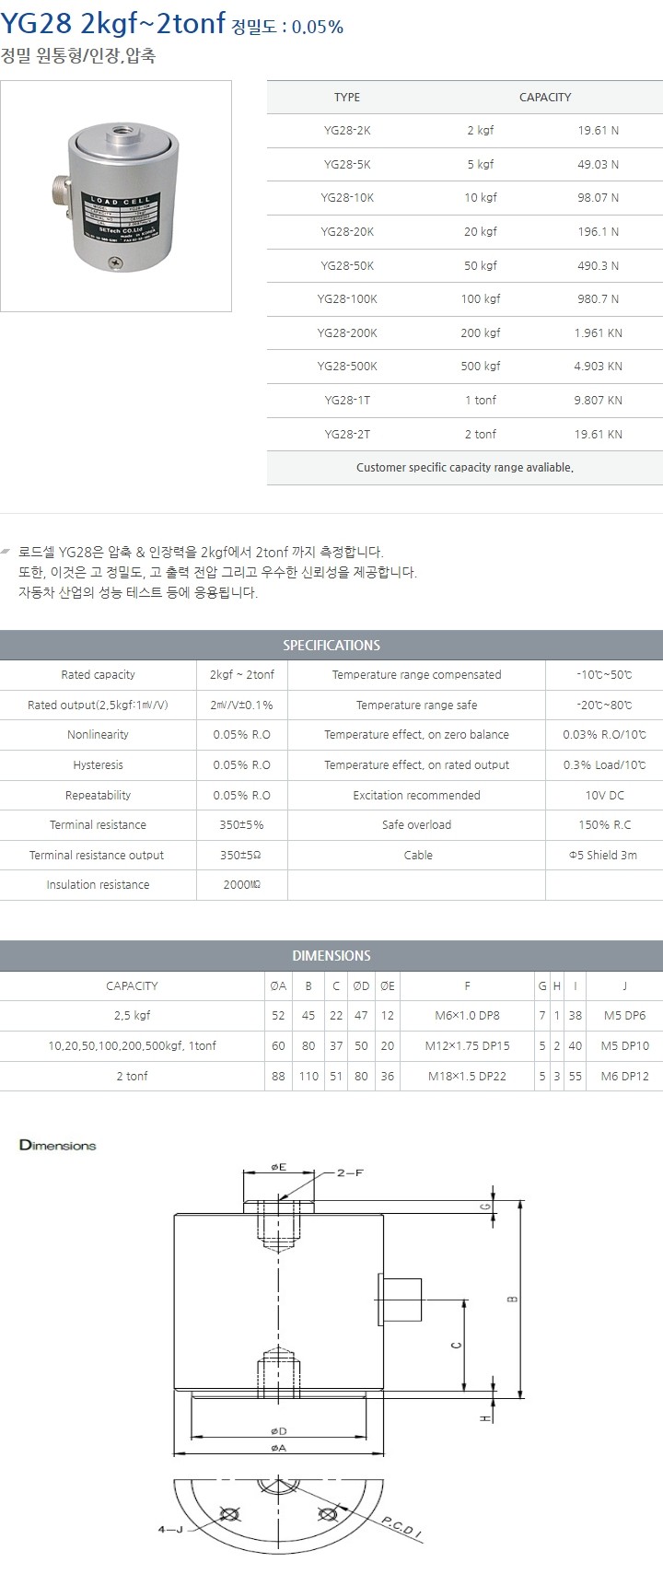Click the CAPACITY column header in type table
The image size is (663, 1574).
tap(545, 98)
